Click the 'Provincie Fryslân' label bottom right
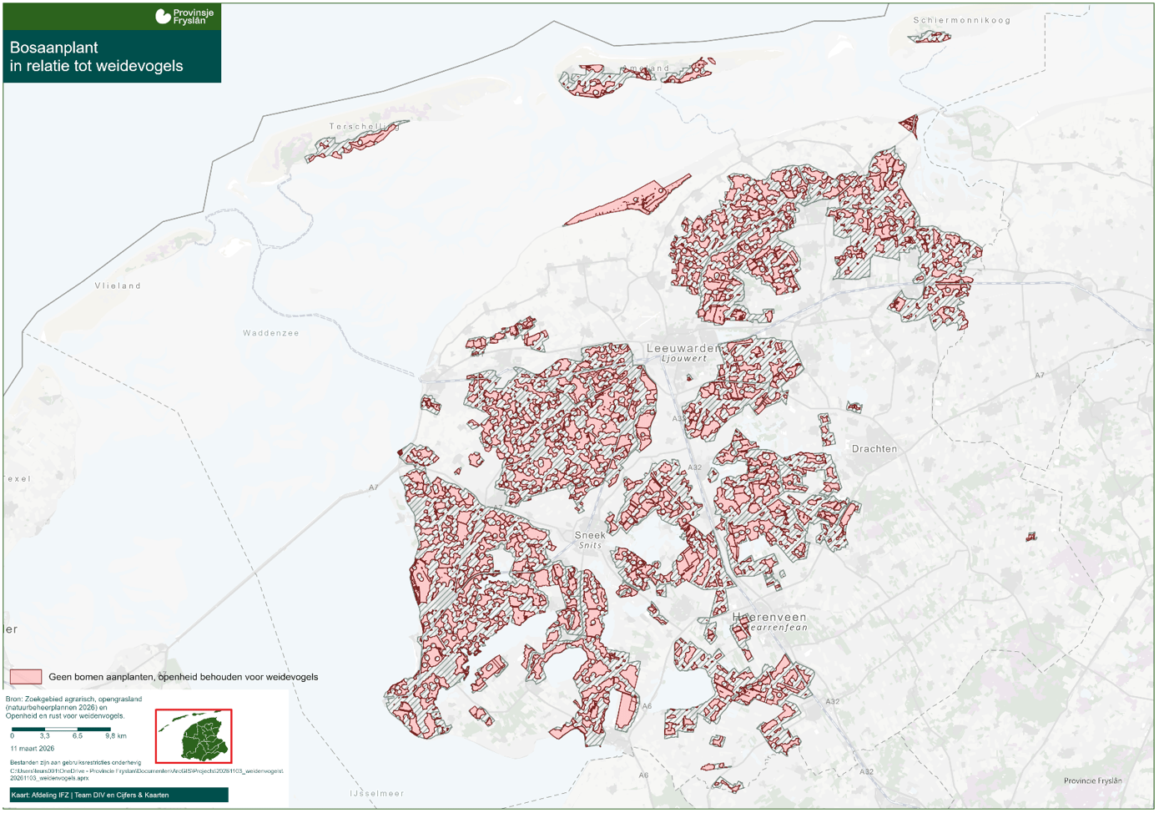The image size is (1159, 813). click(1092, 781)
